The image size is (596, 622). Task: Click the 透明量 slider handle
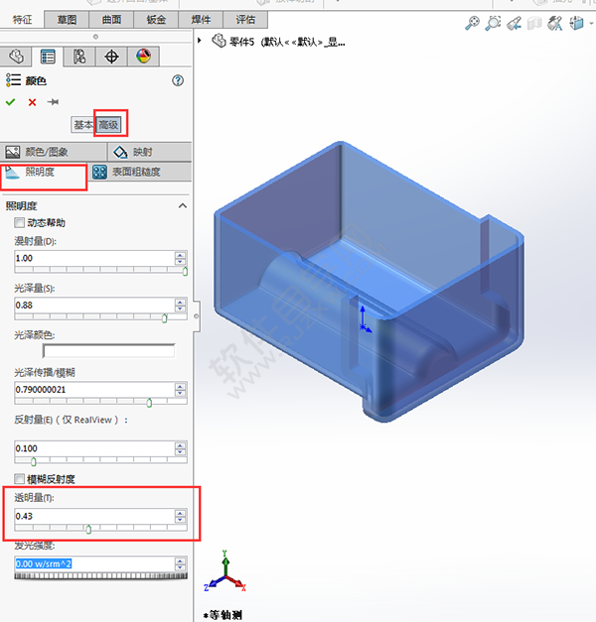click(x=88, y=529)
